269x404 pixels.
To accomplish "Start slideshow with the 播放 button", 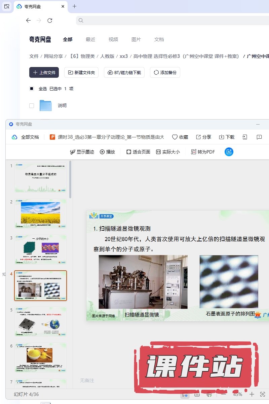I will 107,152.
